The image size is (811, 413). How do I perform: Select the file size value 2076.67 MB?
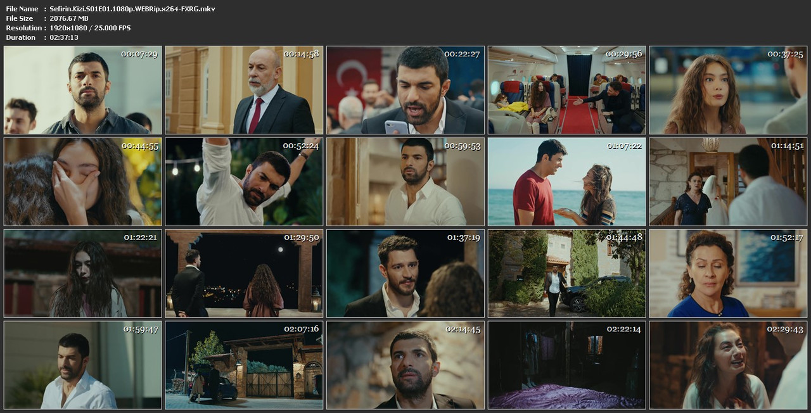point(69,18)
